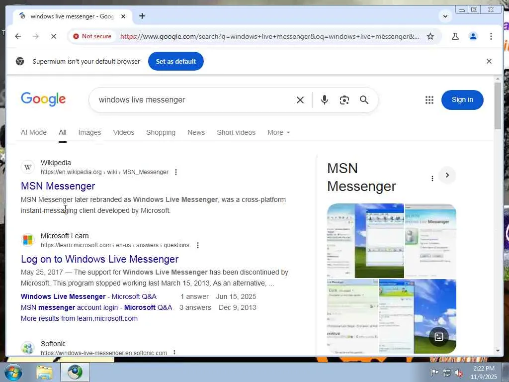Click the Set as default button
The height and width of the screenshot is (382, 509).
pos(175,61)
